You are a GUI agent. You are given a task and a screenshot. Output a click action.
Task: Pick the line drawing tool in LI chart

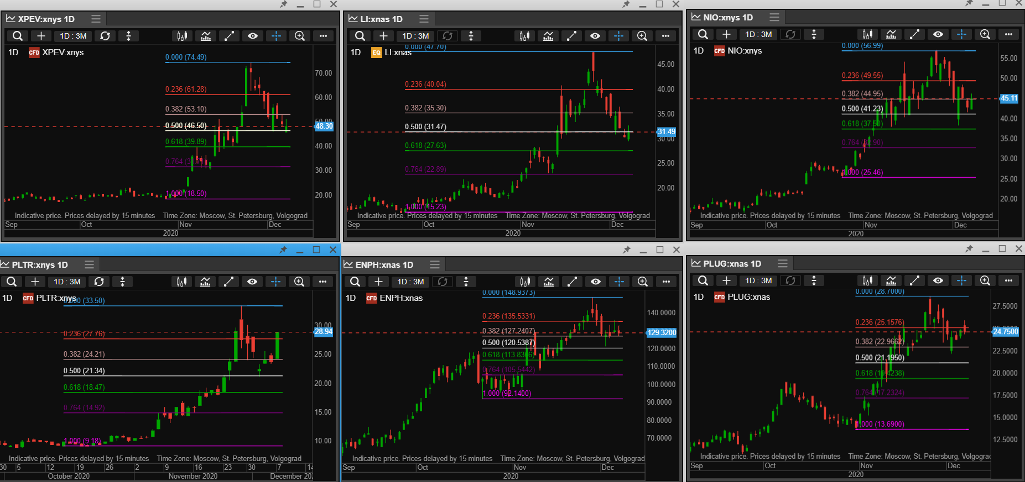pyautogui.click(x=571, y=36)
